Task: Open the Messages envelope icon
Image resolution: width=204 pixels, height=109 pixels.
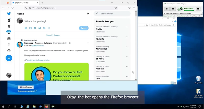Action: [x=9, y=39]
